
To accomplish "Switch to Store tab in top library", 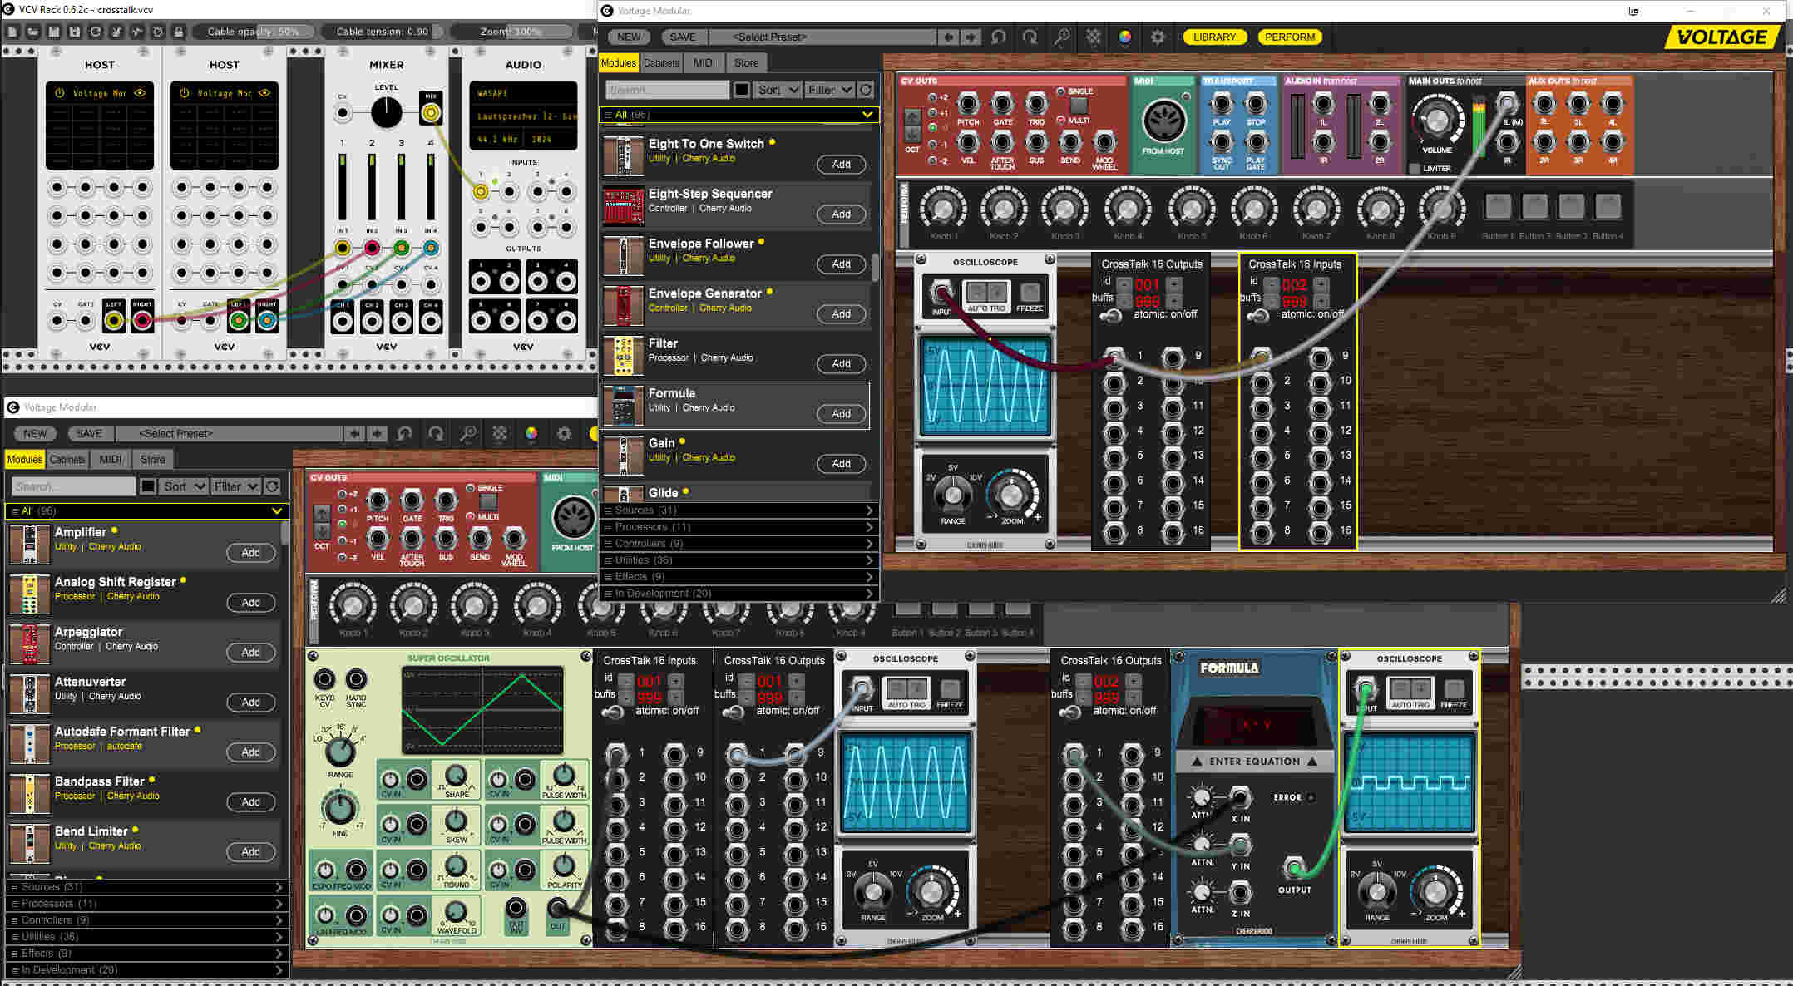I will pos(746,62).
